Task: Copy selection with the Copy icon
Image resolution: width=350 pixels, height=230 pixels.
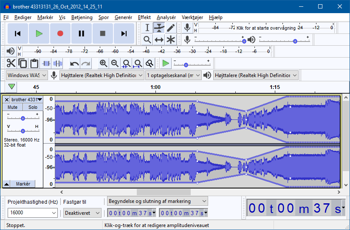Action: (23, 63)
